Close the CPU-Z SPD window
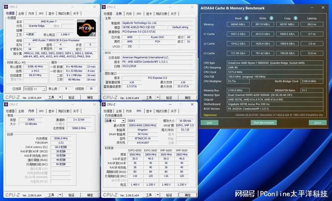332x201 pixels. click(x=192, y=105)
